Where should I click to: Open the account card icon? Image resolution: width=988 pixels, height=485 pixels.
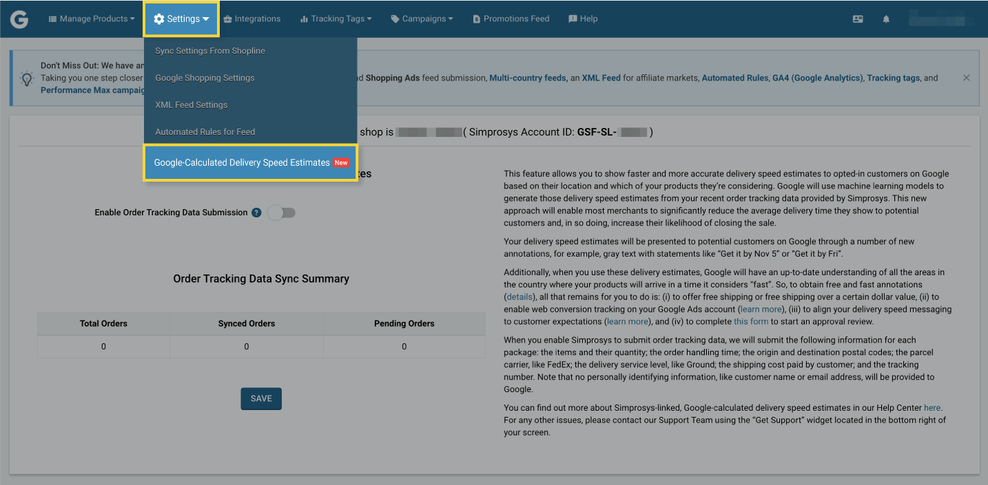858,19
